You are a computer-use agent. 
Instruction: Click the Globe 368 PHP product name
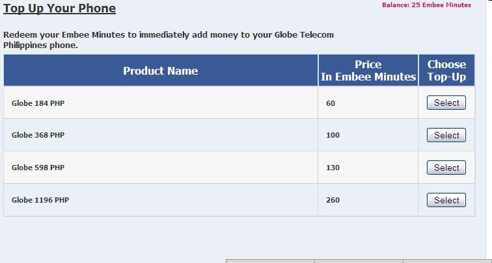[38, 135]
